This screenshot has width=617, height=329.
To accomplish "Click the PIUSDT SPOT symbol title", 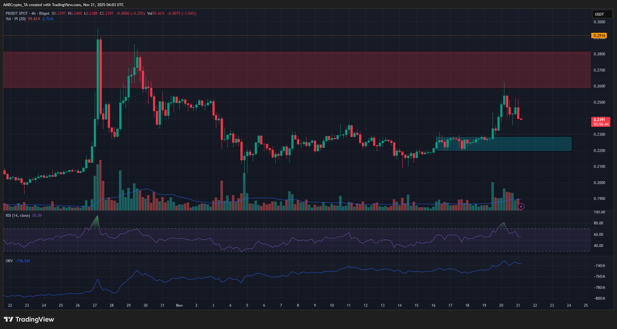I will point(17,13).
